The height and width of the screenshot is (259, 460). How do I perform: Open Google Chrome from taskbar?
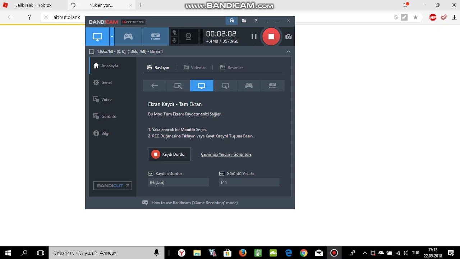[x=304, y=253]
